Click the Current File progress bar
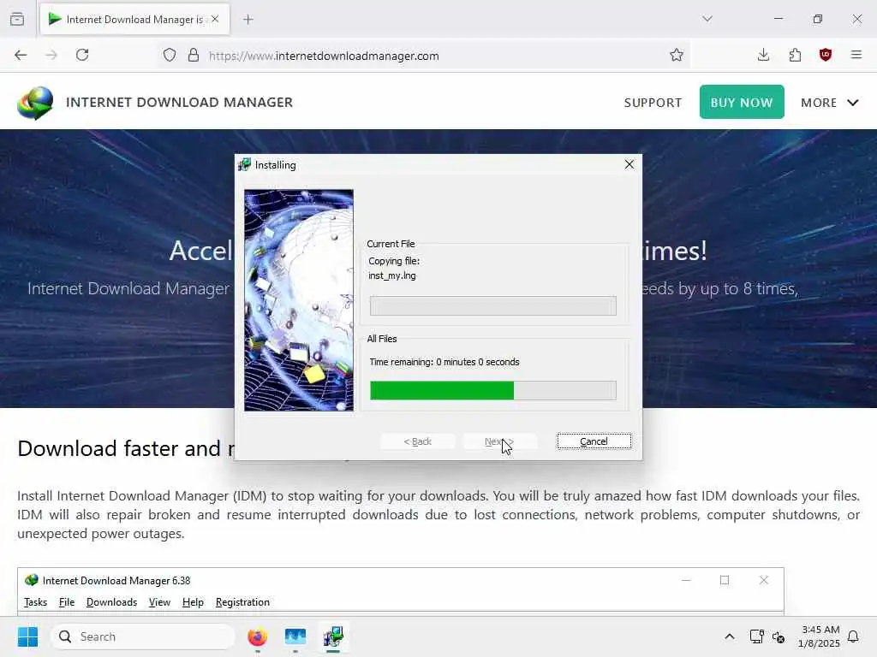This screenshot has height=657, width=877. 493,305
